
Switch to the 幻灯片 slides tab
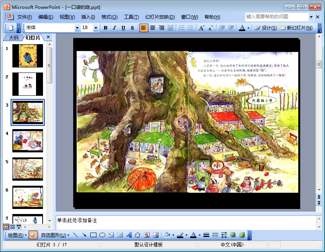(x=33, y=38)
